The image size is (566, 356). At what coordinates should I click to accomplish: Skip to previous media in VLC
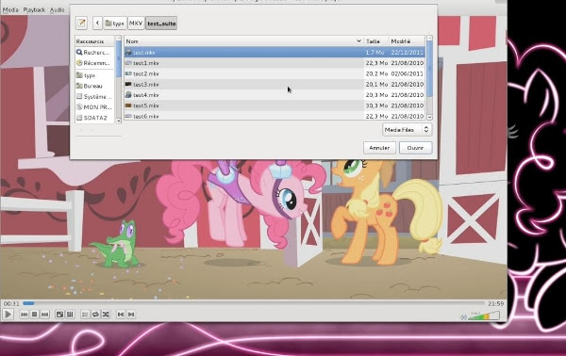point(25,315)
